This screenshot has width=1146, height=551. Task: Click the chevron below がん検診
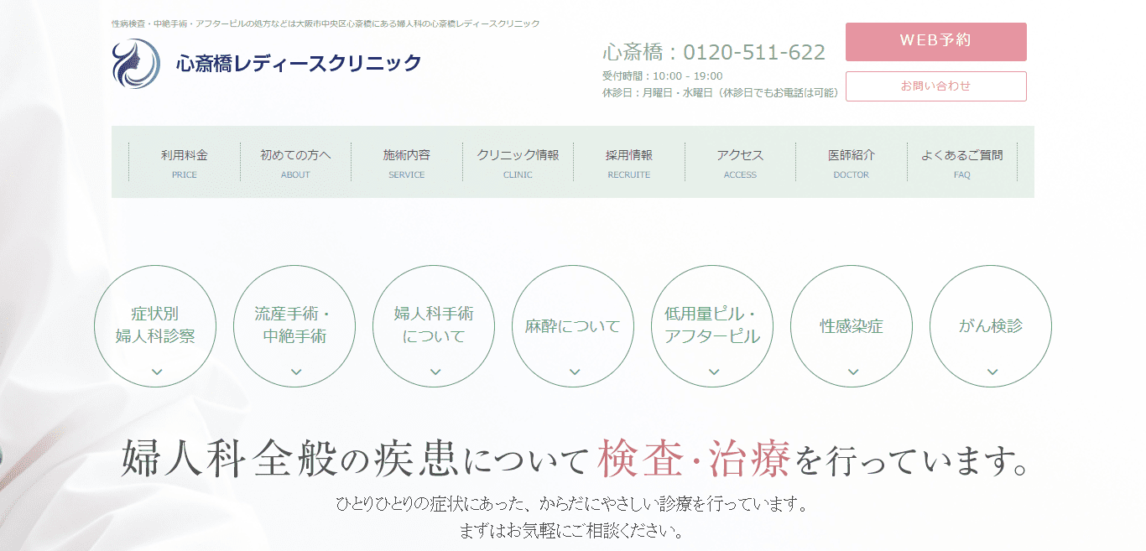coord(992,372)
